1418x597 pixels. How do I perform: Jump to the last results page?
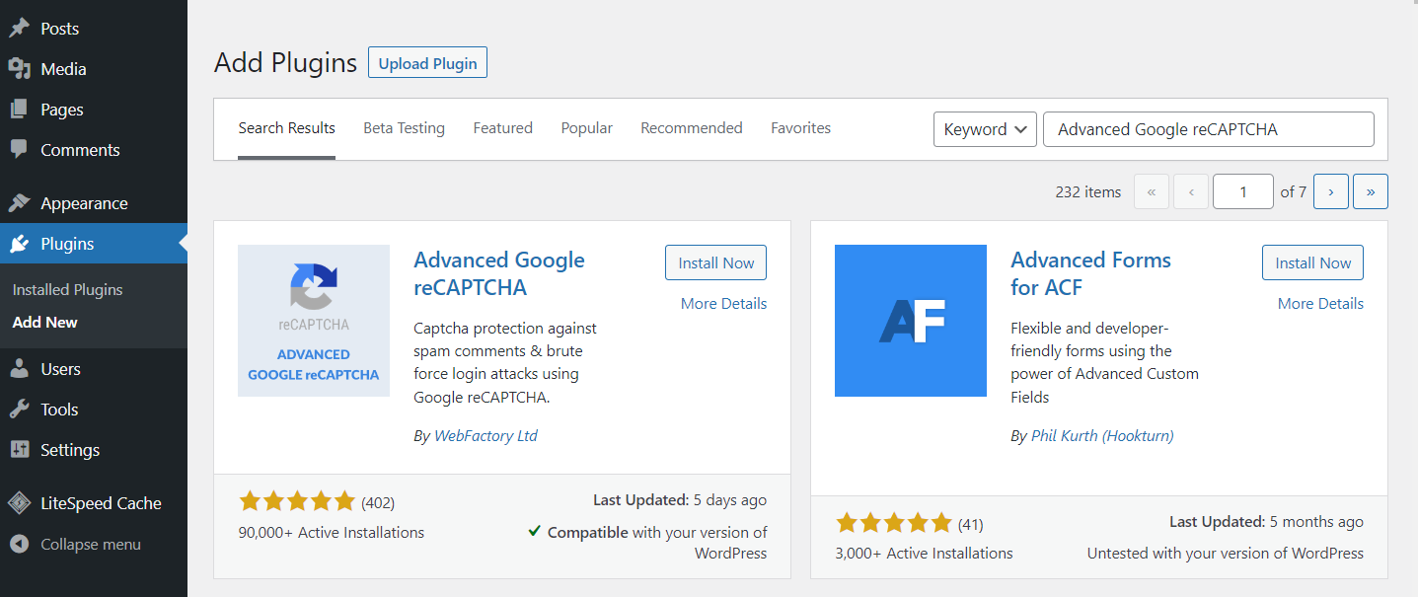coord(1370,192)
